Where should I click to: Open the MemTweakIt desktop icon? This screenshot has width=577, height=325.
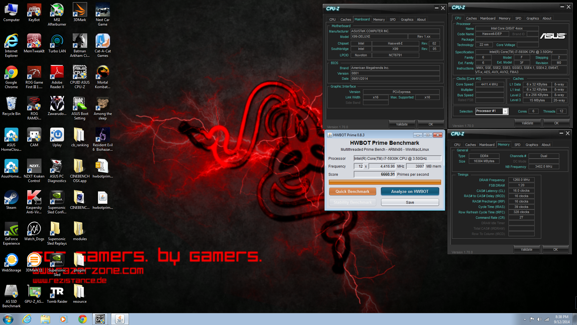coord(34,44)
